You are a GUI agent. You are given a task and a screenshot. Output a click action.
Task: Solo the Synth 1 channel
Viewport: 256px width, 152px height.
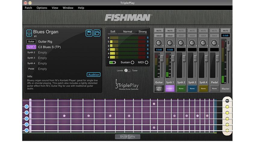tap(170, 36)
